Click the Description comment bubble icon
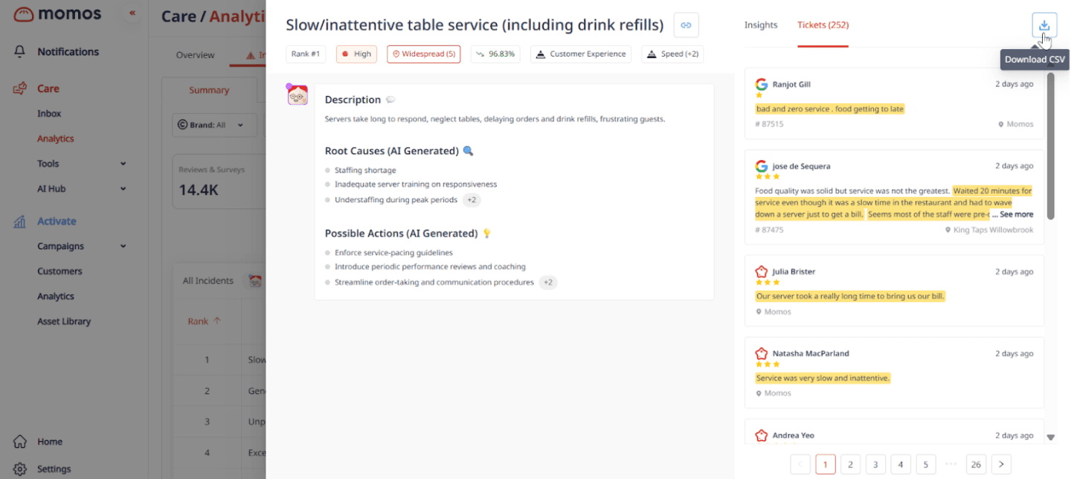This screenshot has width=1077, height=479. tap(390, 100)
